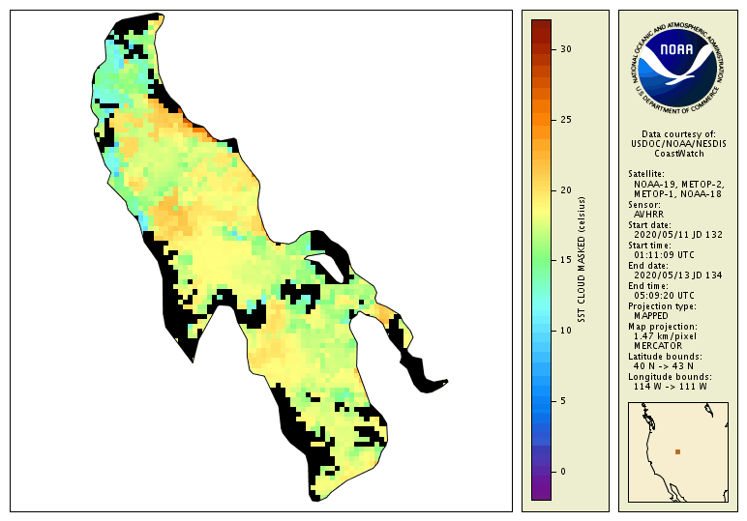Click the dark red top of the color scale
This screenshot has width=747, height=521.
541,26
